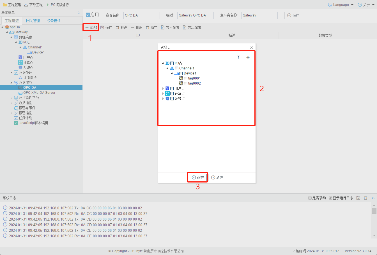Check the tag0001 checkbox

coord(185,78)
